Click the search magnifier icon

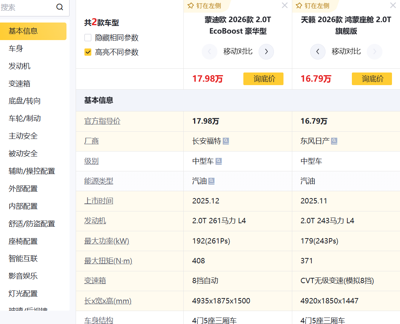point(60,7)
